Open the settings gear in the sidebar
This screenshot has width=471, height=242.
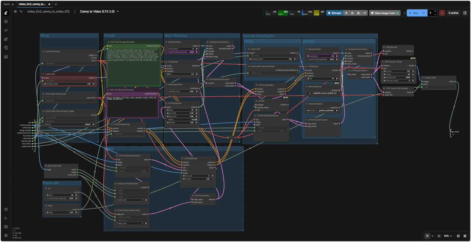pos(6,235)
